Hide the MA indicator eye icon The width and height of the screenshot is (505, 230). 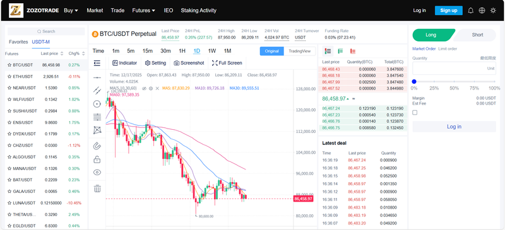point(145,88)
